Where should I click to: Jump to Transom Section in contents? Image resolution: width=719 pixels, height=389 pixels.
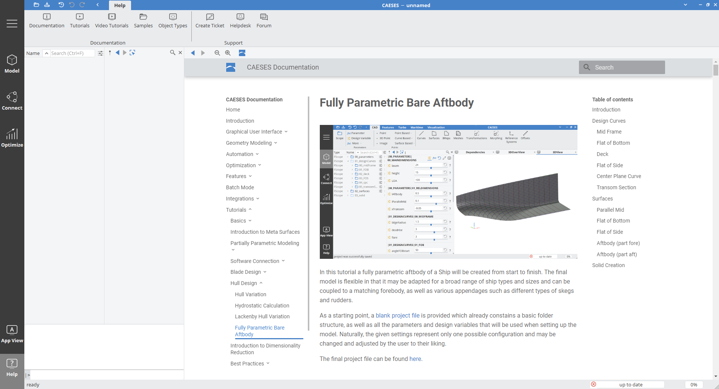[x=616, y=187]
